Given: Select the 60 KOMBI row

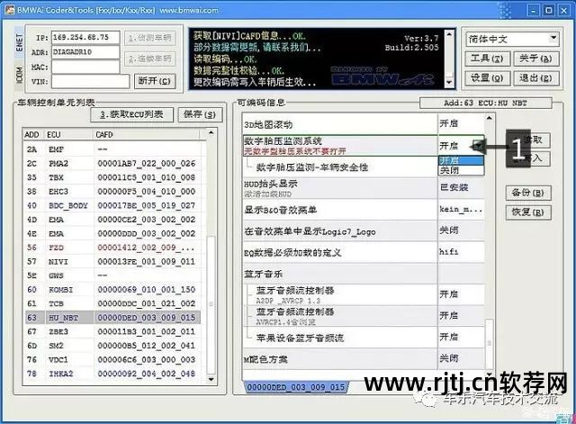Looking at the screenshot, I should (113, 290).
